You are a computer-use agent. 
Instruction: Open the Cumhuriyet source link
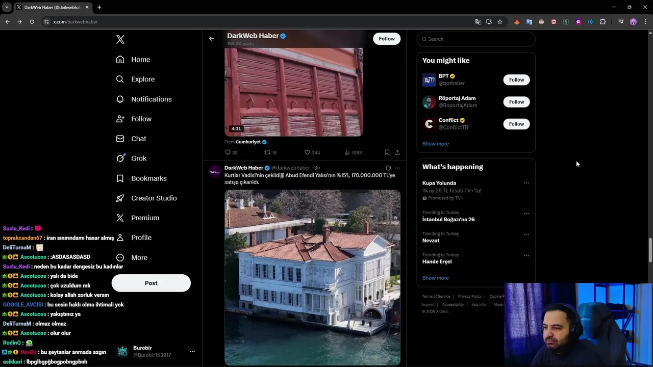pos(248,142)
